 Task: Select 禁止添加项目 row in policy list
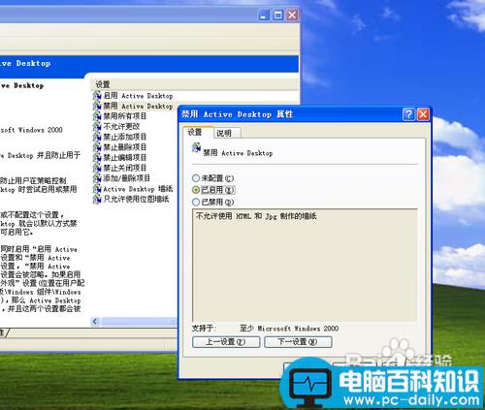120,137
